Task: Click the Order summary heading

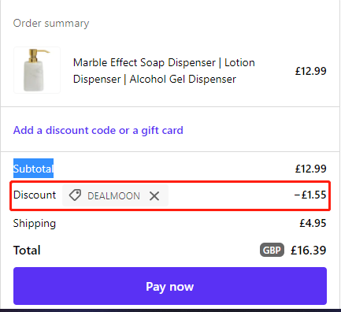Action: pos(51,24)
